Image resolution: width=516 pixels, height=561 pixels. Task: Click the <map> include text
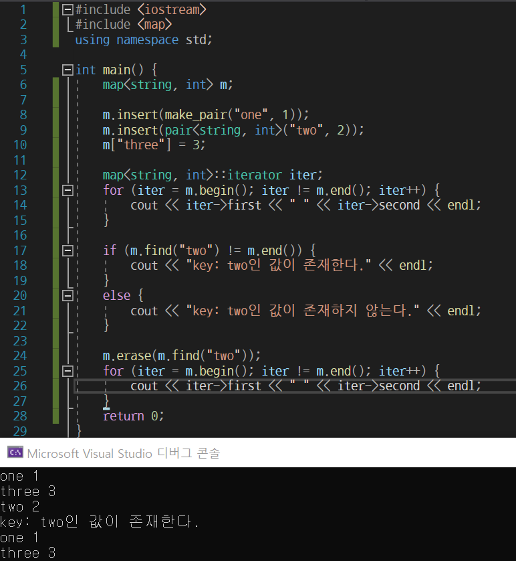click(154, 25)
